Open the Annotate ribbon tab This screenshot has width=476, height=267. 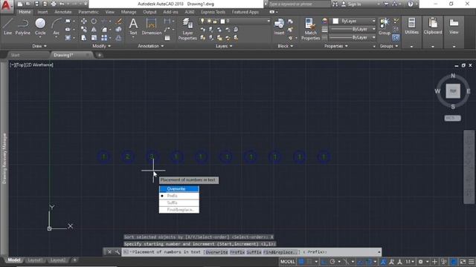(63, 12)
